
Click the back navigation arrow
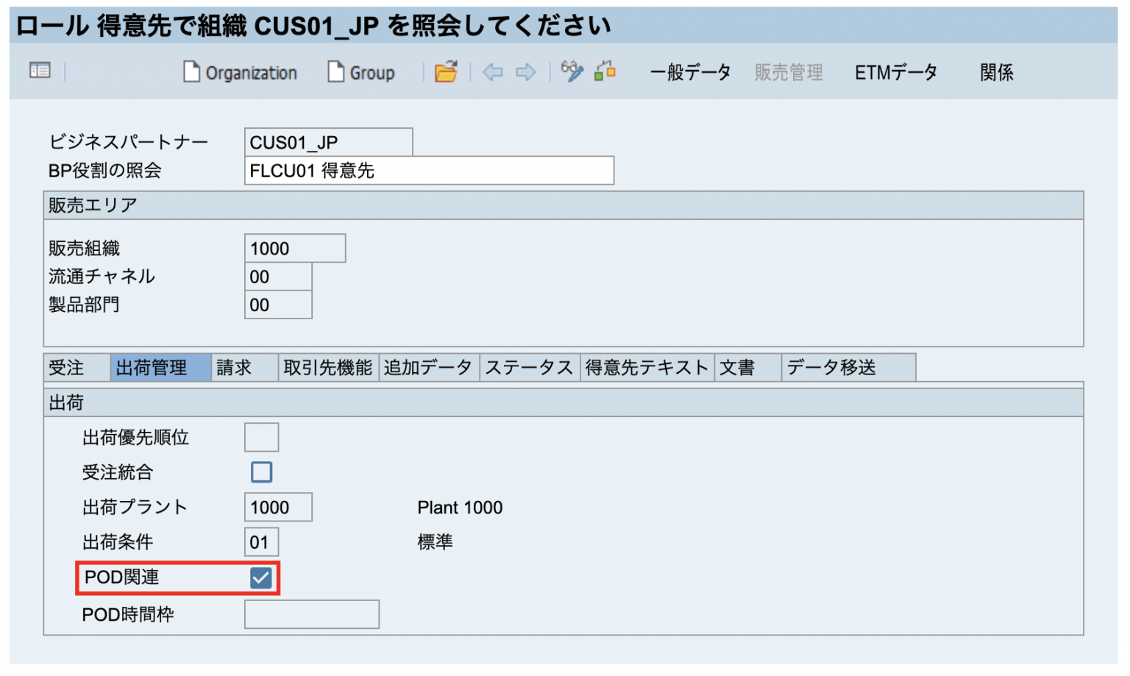492,71
